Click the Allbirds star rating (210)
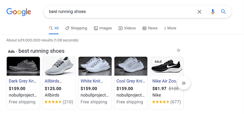 click(59, 102)
